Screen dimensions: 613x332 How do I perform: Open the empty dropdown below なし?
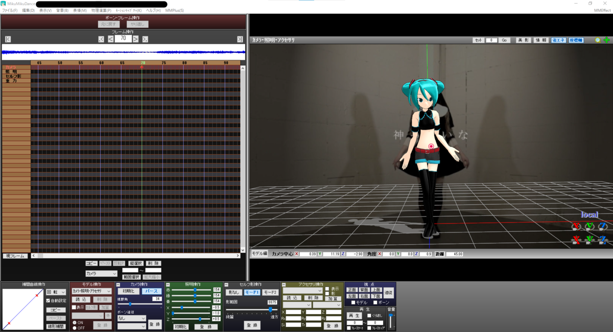[132, 326]
